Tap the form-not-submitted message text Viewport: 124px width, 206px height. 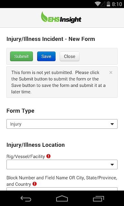coord(58,82)
